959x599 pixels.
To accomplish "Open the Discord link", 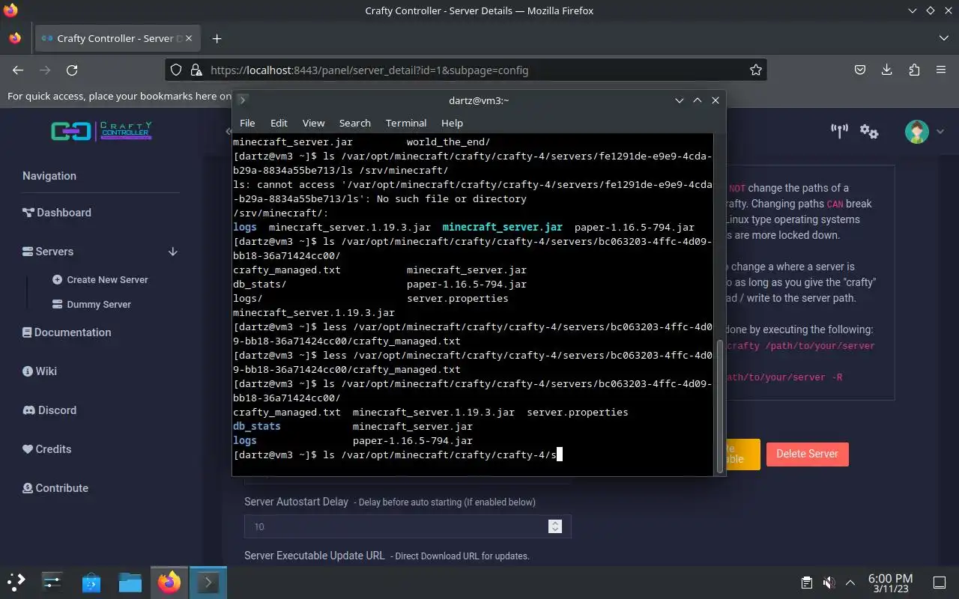I will [49, 410].
